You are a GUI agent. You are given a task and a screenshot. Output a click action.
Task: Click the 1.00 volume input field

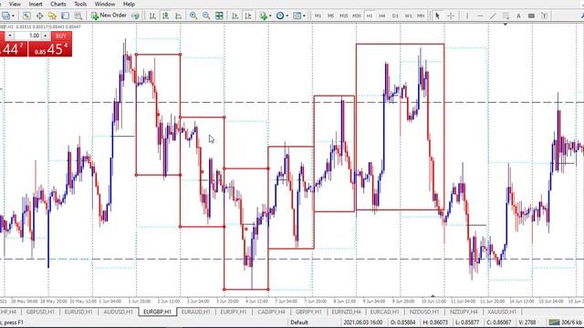tap(28, 36)
